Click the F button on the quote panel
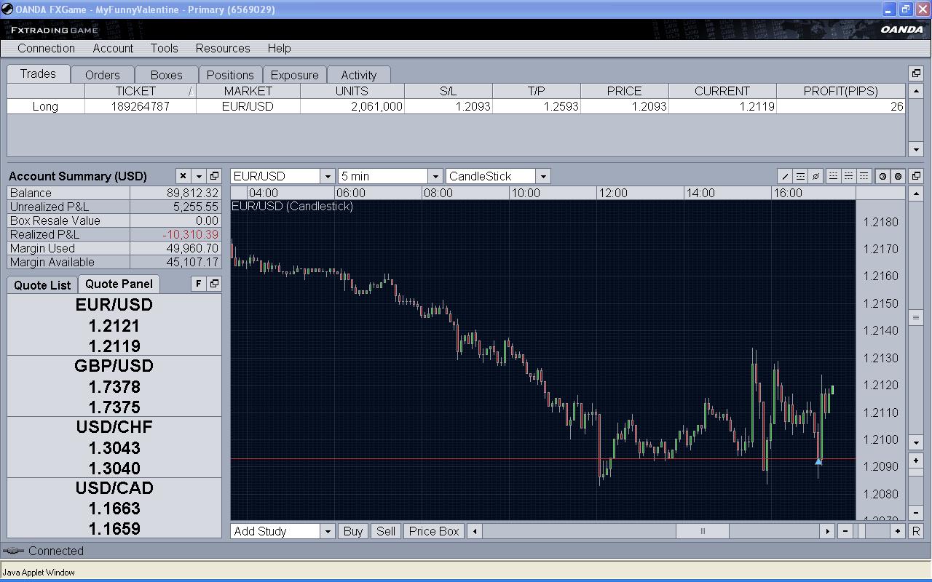Image resolution: width=932 pixels, height=582 pixels. point(199,284)
